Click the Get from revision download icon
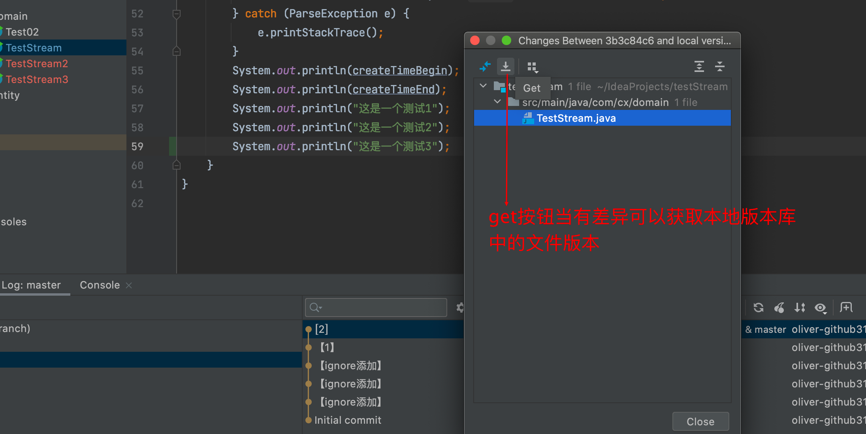This screenshot has width=866, height=434. click(x=505, y=66)
